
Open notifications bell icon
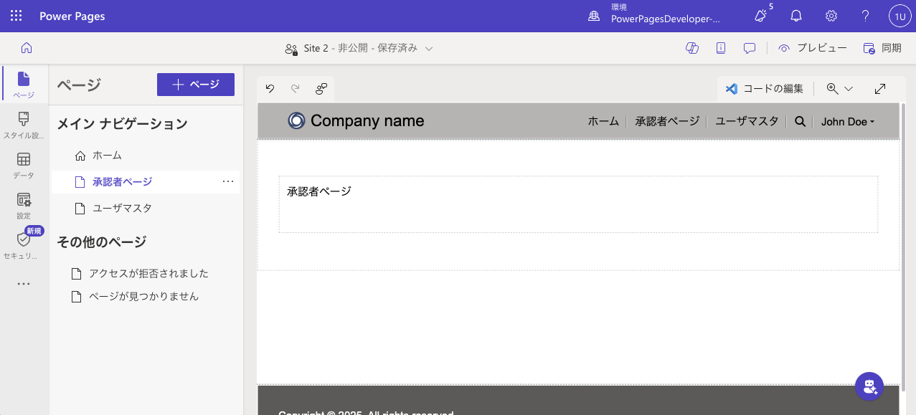point(796,16)
